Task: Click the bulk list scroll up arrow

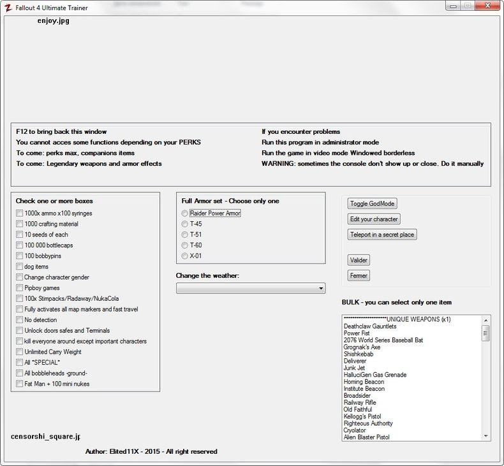Action: [x=485, y=320]
